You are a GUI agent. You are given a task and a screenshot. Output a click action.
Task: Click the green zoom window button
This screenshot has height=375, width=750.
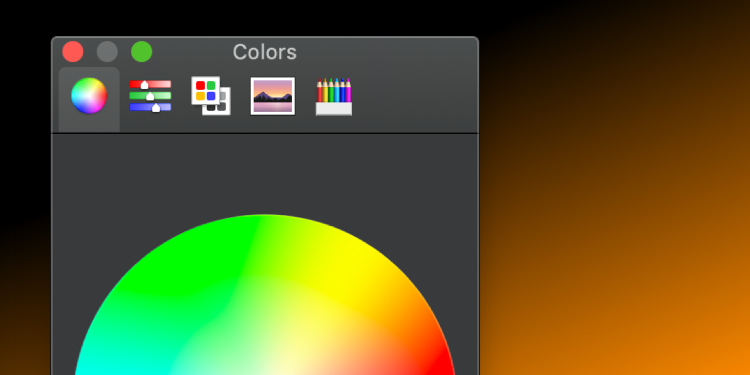tap(142, 51)
